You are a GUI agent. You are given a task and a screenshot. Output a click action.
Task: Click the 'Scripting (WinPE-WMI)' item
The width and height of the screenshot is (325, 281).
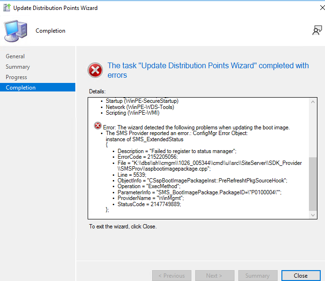point(133,113)
